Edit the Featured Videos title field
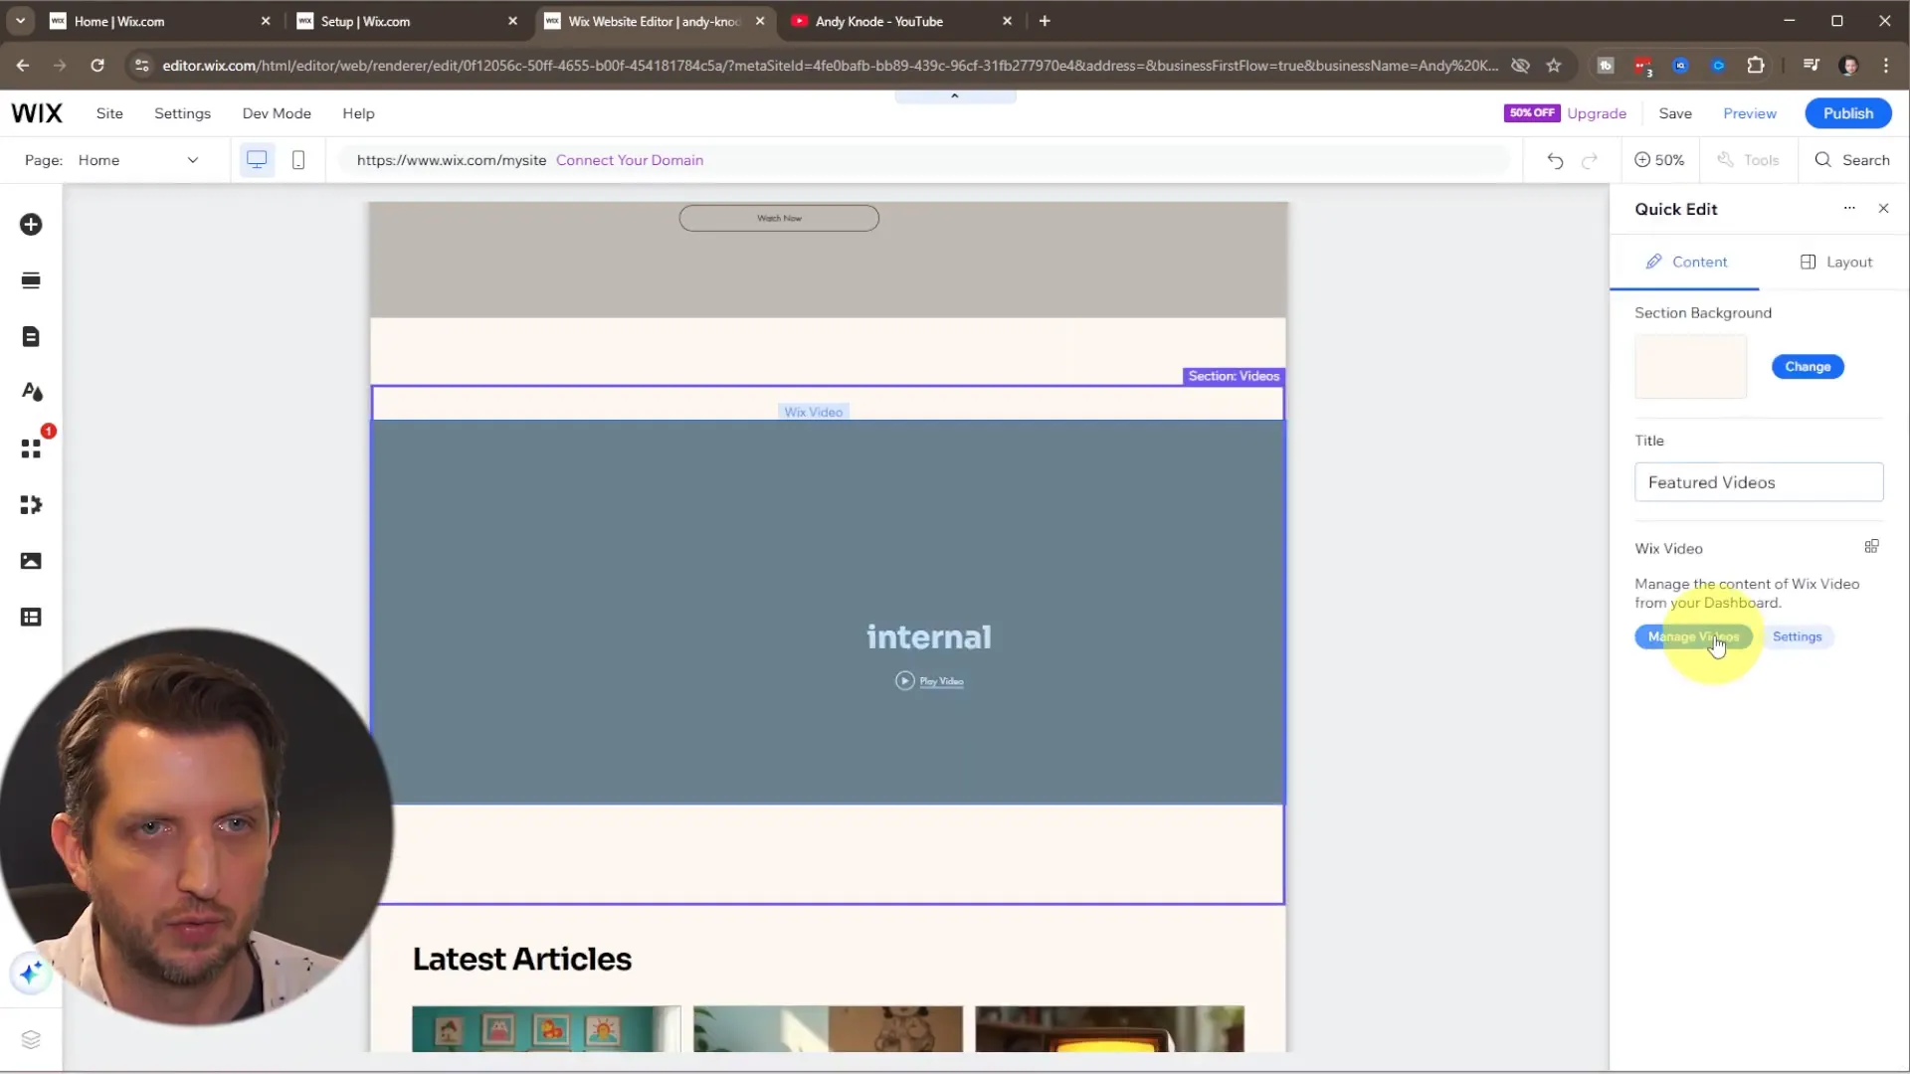This screenshot has width=1910, height=1074. coord(1758,482)
